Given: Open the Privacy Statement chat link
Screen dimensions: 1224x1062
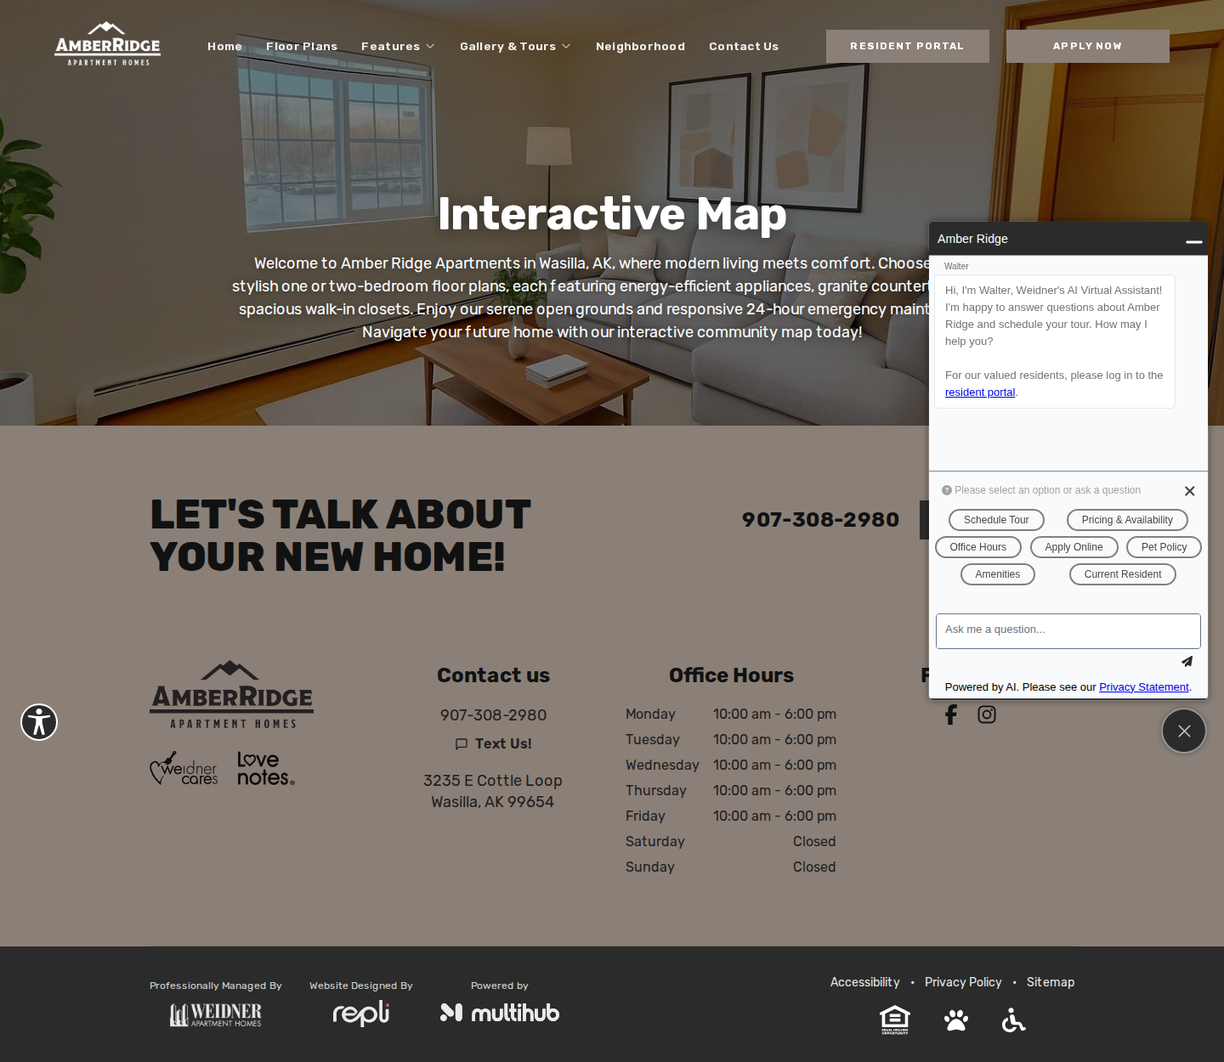Looking at the screenshot, I should tap(1144, 687).
